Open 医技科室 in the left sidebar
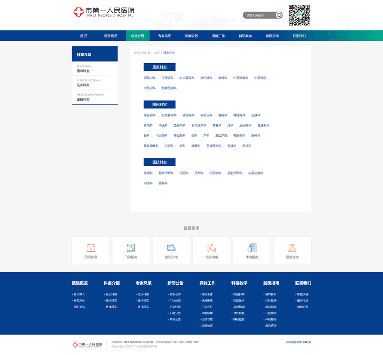Screen dimensions: 383x355 [83, 99]
